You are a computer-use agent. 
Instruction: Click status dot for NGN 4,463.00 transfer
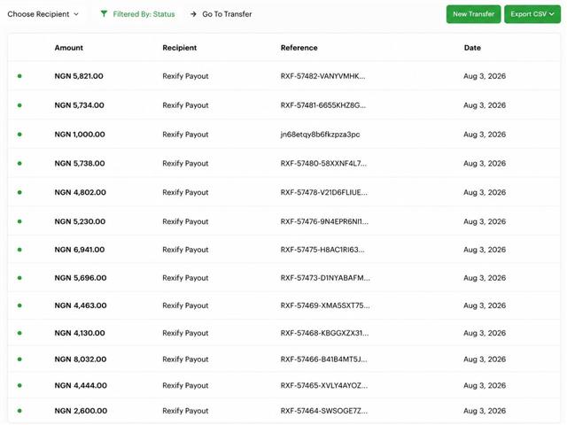point(19,305)
